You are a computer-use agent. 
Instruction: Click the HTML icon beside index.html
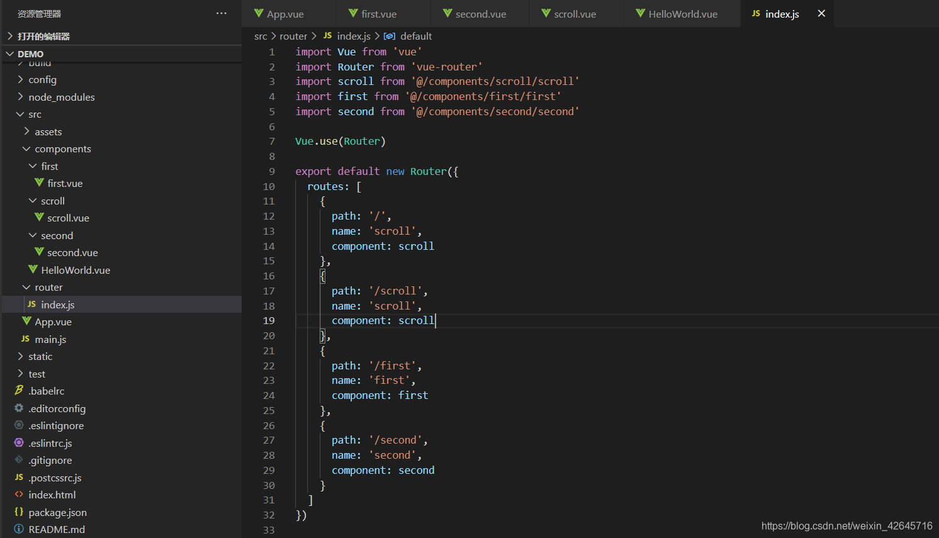(x=19, y=495)
